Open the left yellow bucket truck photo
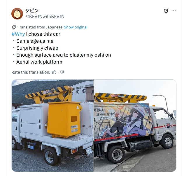This screenshot has width=182, height=176. pos(52,125)
